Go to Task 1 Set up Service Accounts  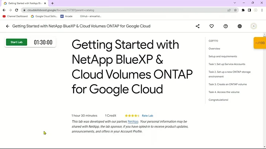tap(227, 64)
